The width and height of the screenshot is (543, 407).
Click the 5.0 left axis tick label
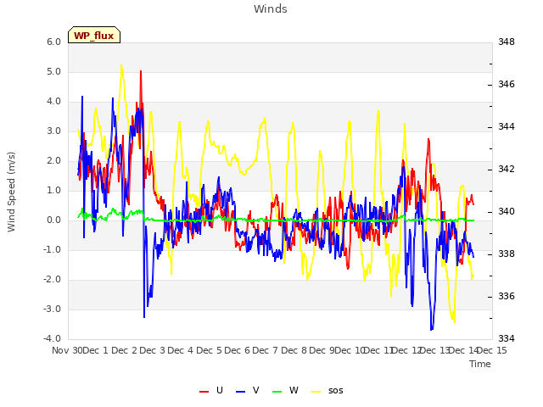pyautogui.click(x=53, y=71)
